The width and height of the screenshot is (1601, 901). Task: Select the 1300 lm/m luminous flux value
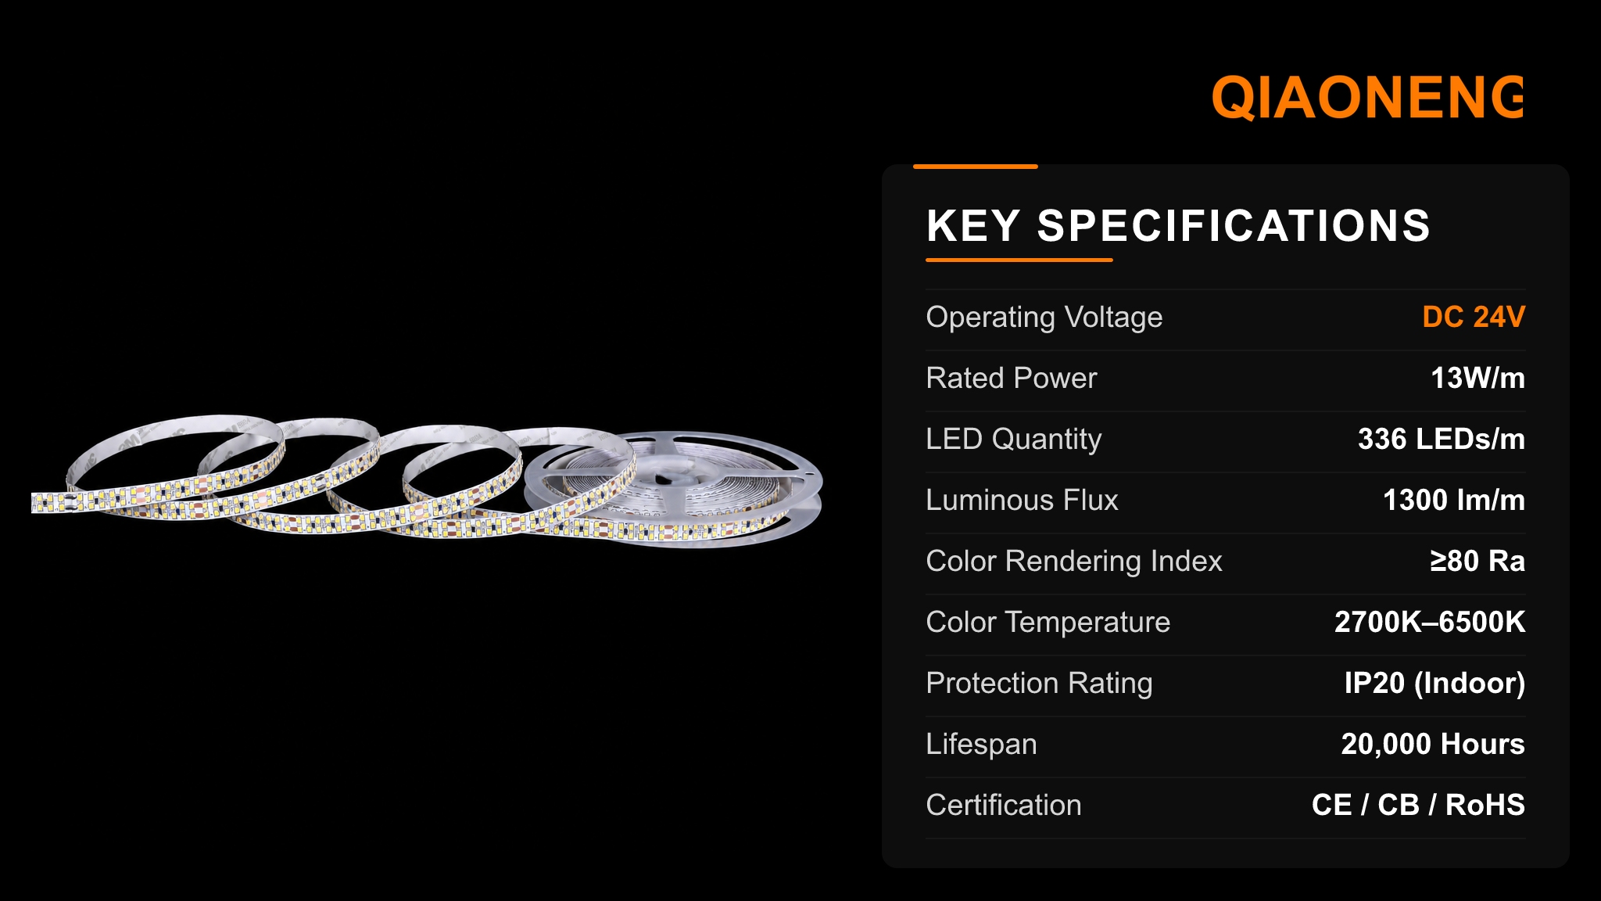[x=1453, y=500]
